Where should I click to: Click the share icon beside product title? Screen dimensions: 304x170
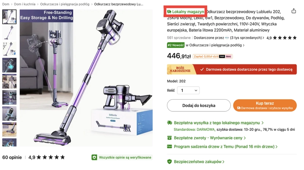tap(293, 11)
